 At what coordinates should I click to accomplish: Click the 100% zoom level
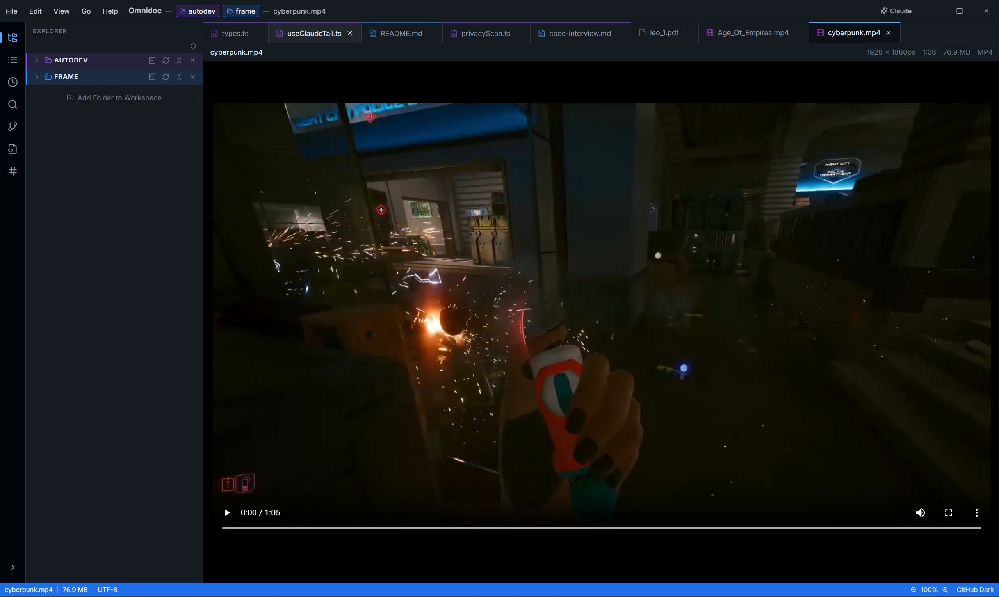point(929,590)
